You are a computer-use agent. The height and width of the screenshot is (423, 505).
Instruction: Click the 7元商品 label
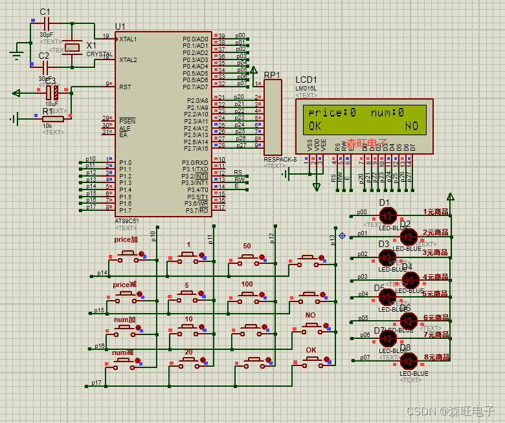[x=436, y=334]
